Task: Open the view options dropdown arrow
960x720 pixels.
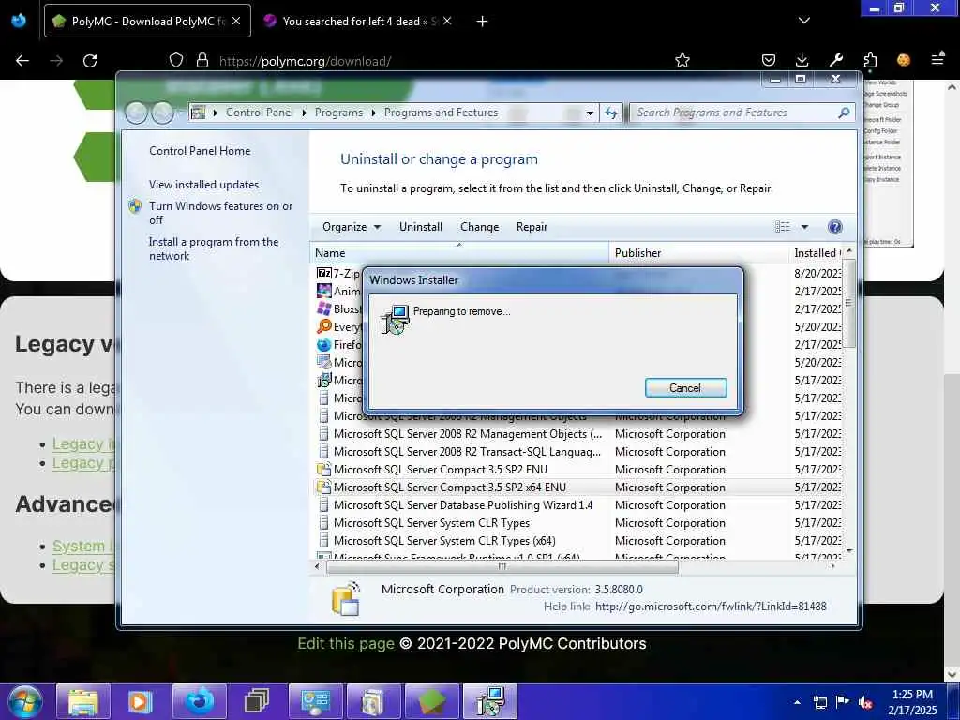Action: 804,227
